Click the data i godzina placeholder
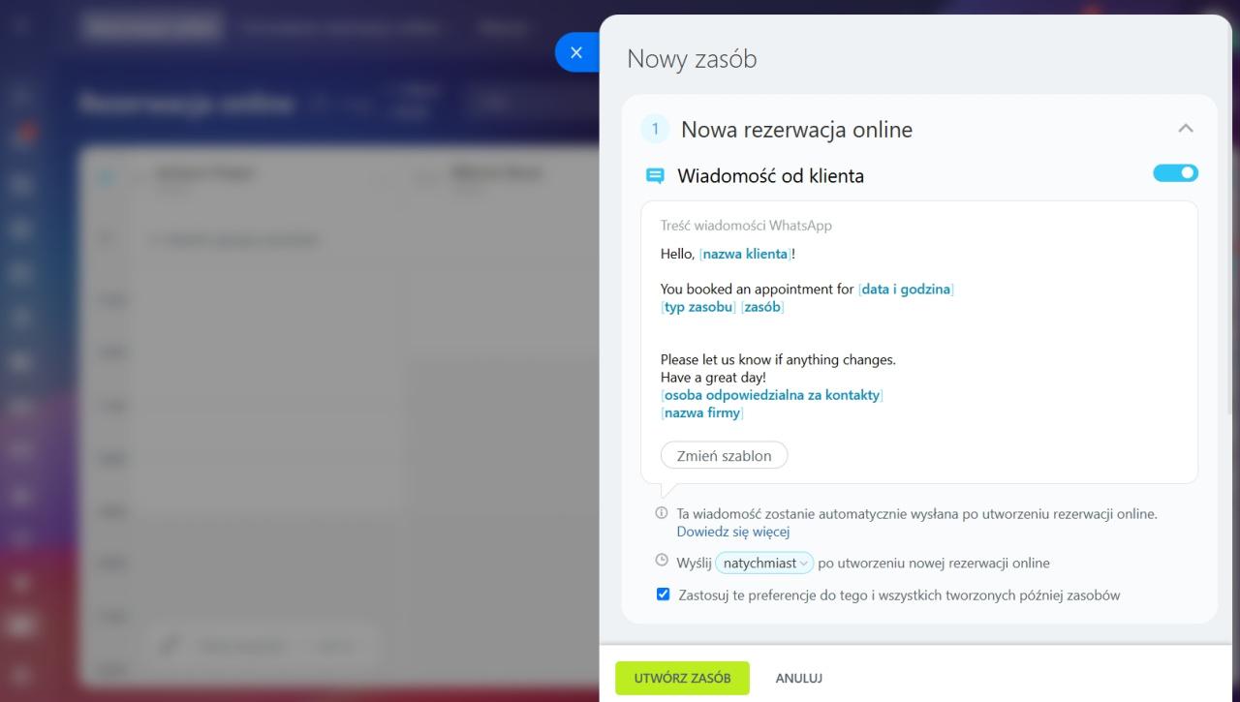The image size is (1240, 702). click(906, 289)
